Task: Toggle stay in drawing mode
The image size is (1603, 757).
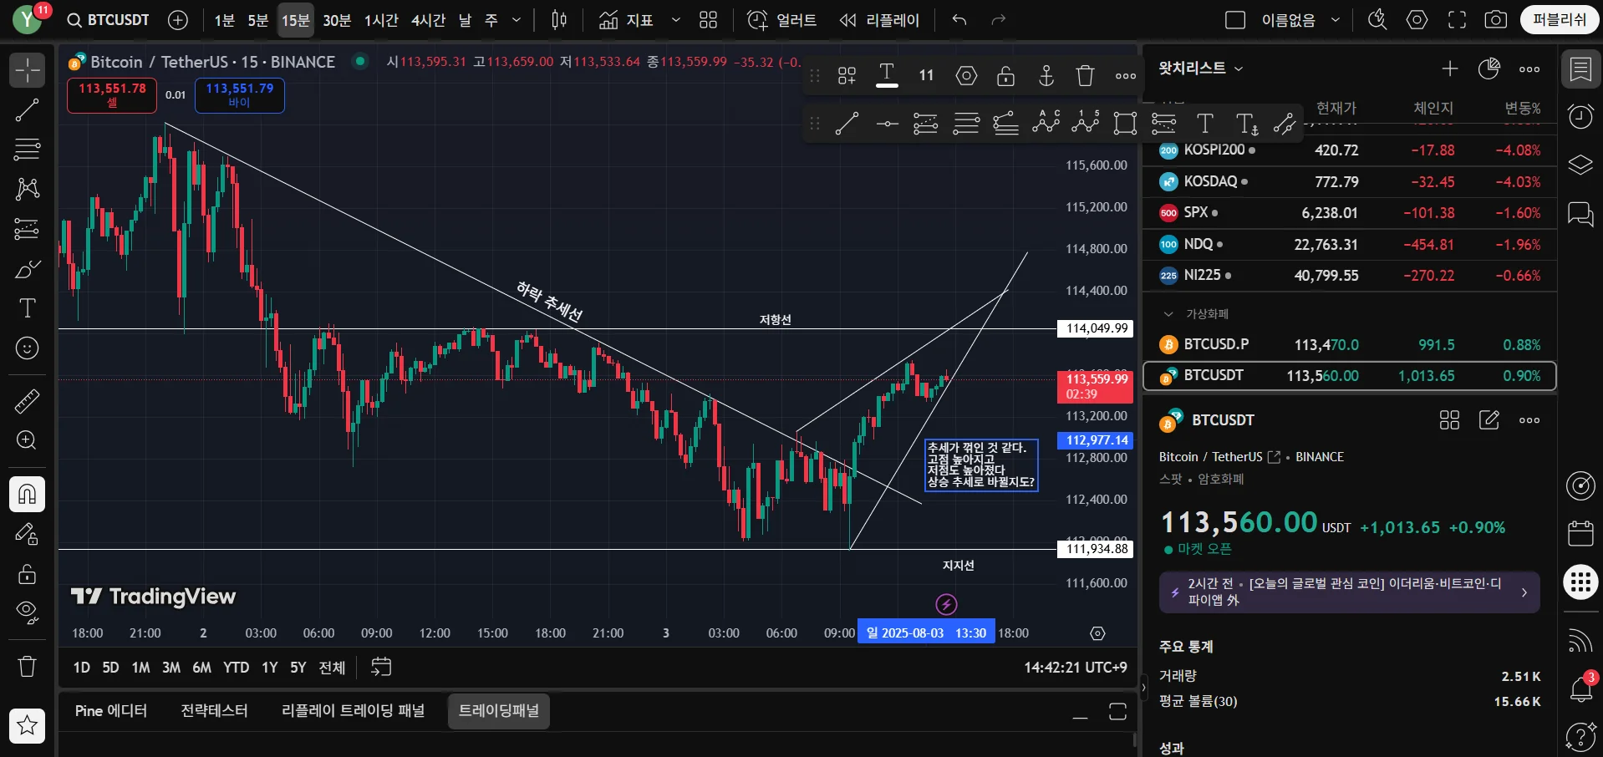Action: [27, 534]
